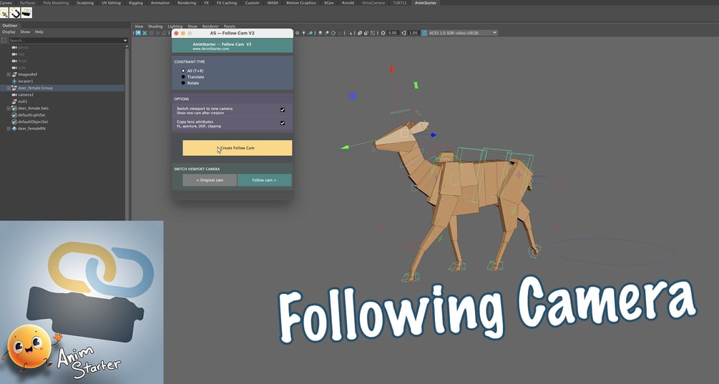
Task: Click the camera AnimStarter shelf icon
Action: 26,14
